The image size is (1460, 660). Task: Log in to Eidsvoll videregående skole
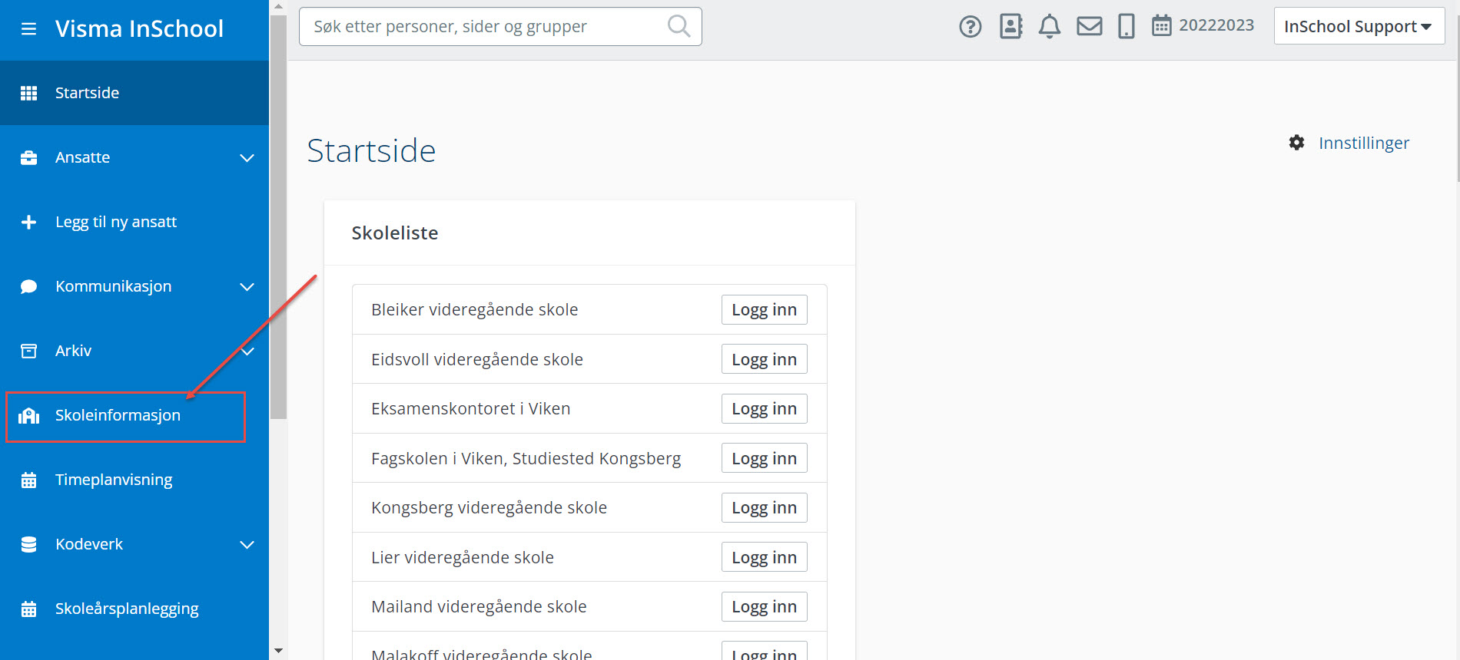pyautogui.click(x=764, y=359)
